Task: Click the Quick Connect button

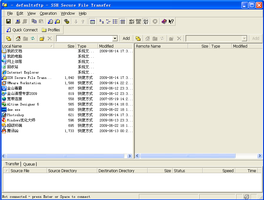Action: click(22, 30)
